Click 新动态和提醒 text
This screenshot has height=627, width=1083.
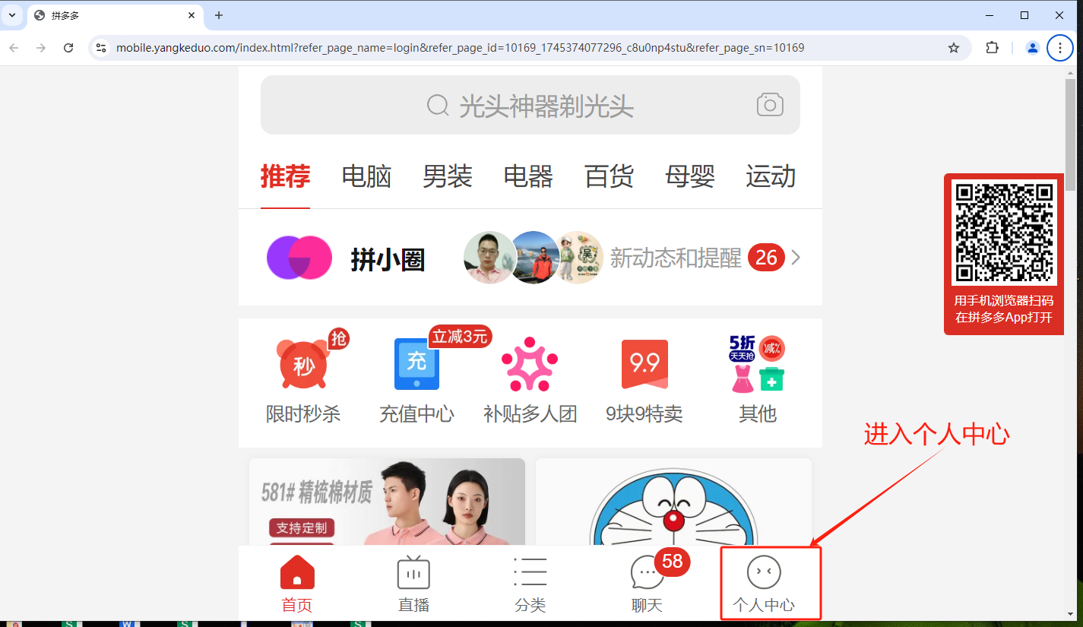click(x=676, y=258)
